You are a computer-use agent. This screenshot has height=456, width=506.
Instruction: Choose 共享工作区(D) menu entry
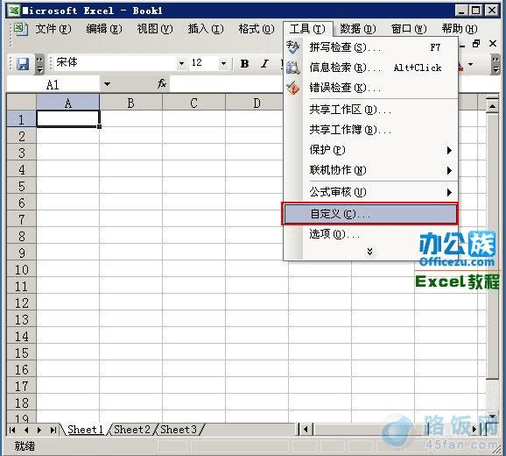[x=370, y=110]
